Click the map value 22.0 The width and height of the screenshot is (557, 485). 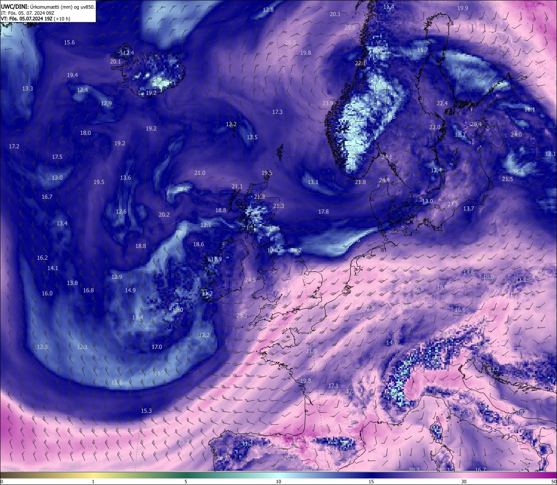[x=435, y=127]
